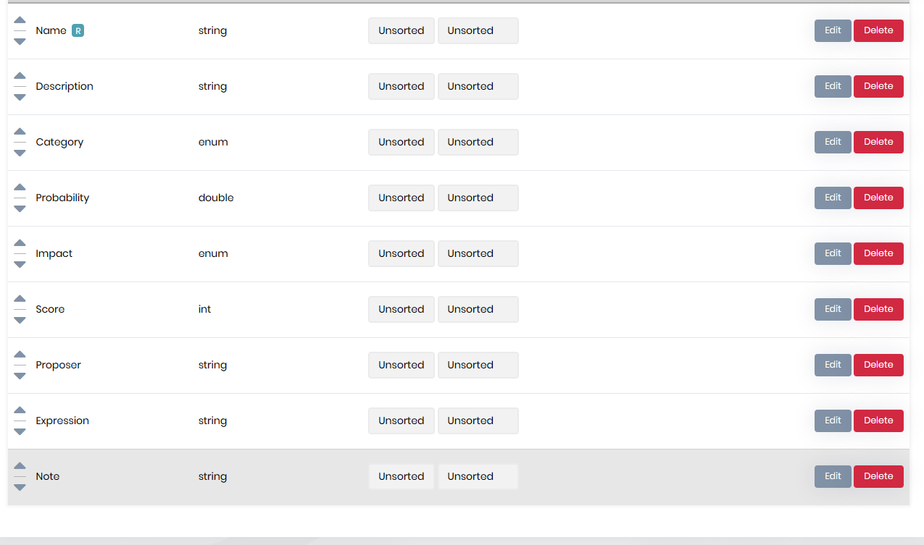Move the Name row down with arrow
This screenshot has width=924, height=545.
coord(20,41)
